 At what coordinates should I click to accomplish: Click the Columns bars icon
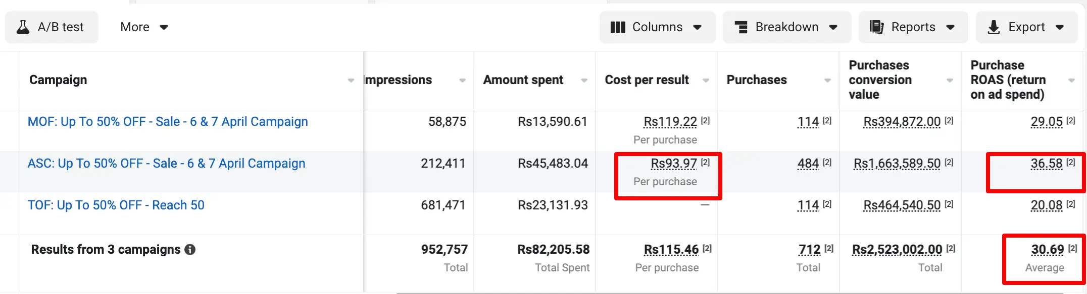tap(618, 27)
